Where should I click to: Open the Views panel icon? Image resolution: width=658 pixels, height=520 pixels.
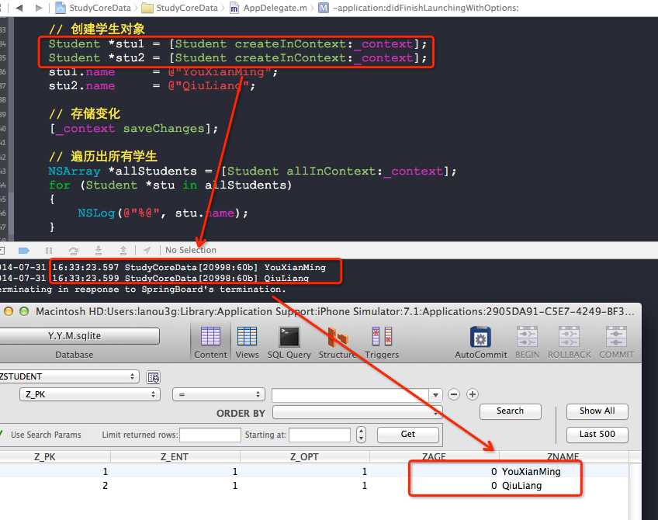tap(247, 337)
